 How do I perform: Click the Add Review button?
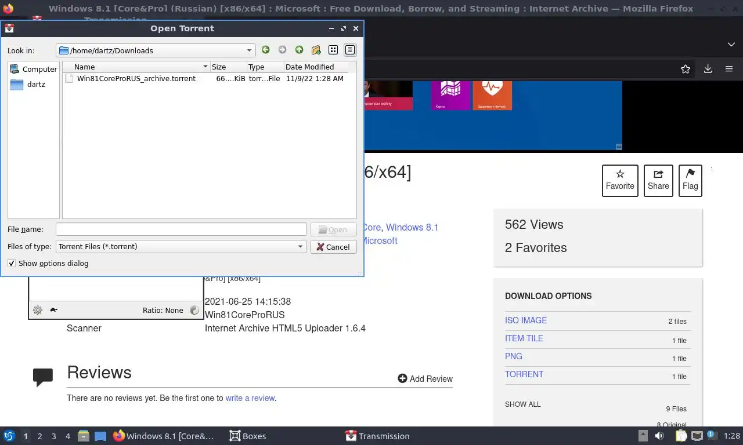tap(425, 378)
